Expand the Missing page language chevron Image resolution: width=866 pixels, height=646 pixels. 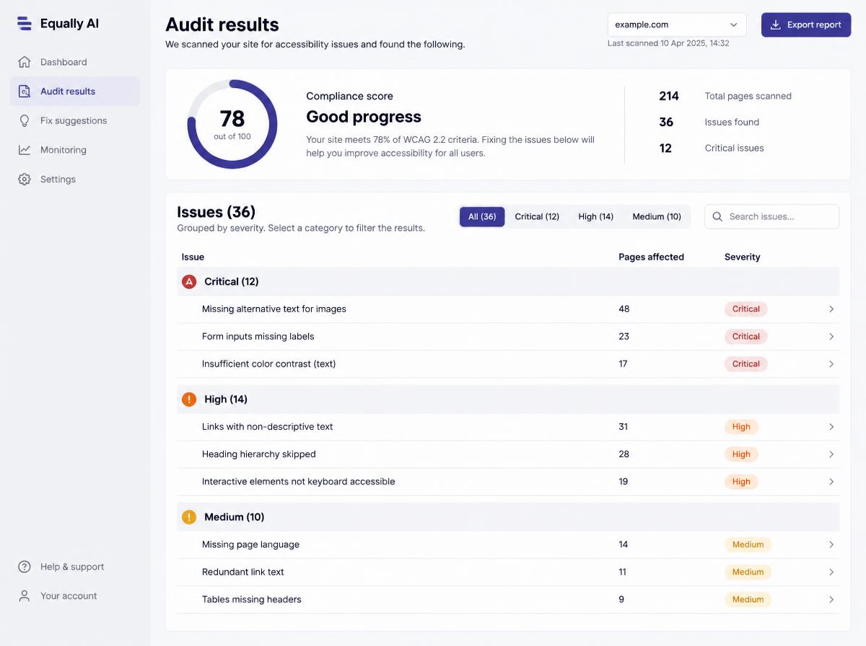click(x=831, y=544)
